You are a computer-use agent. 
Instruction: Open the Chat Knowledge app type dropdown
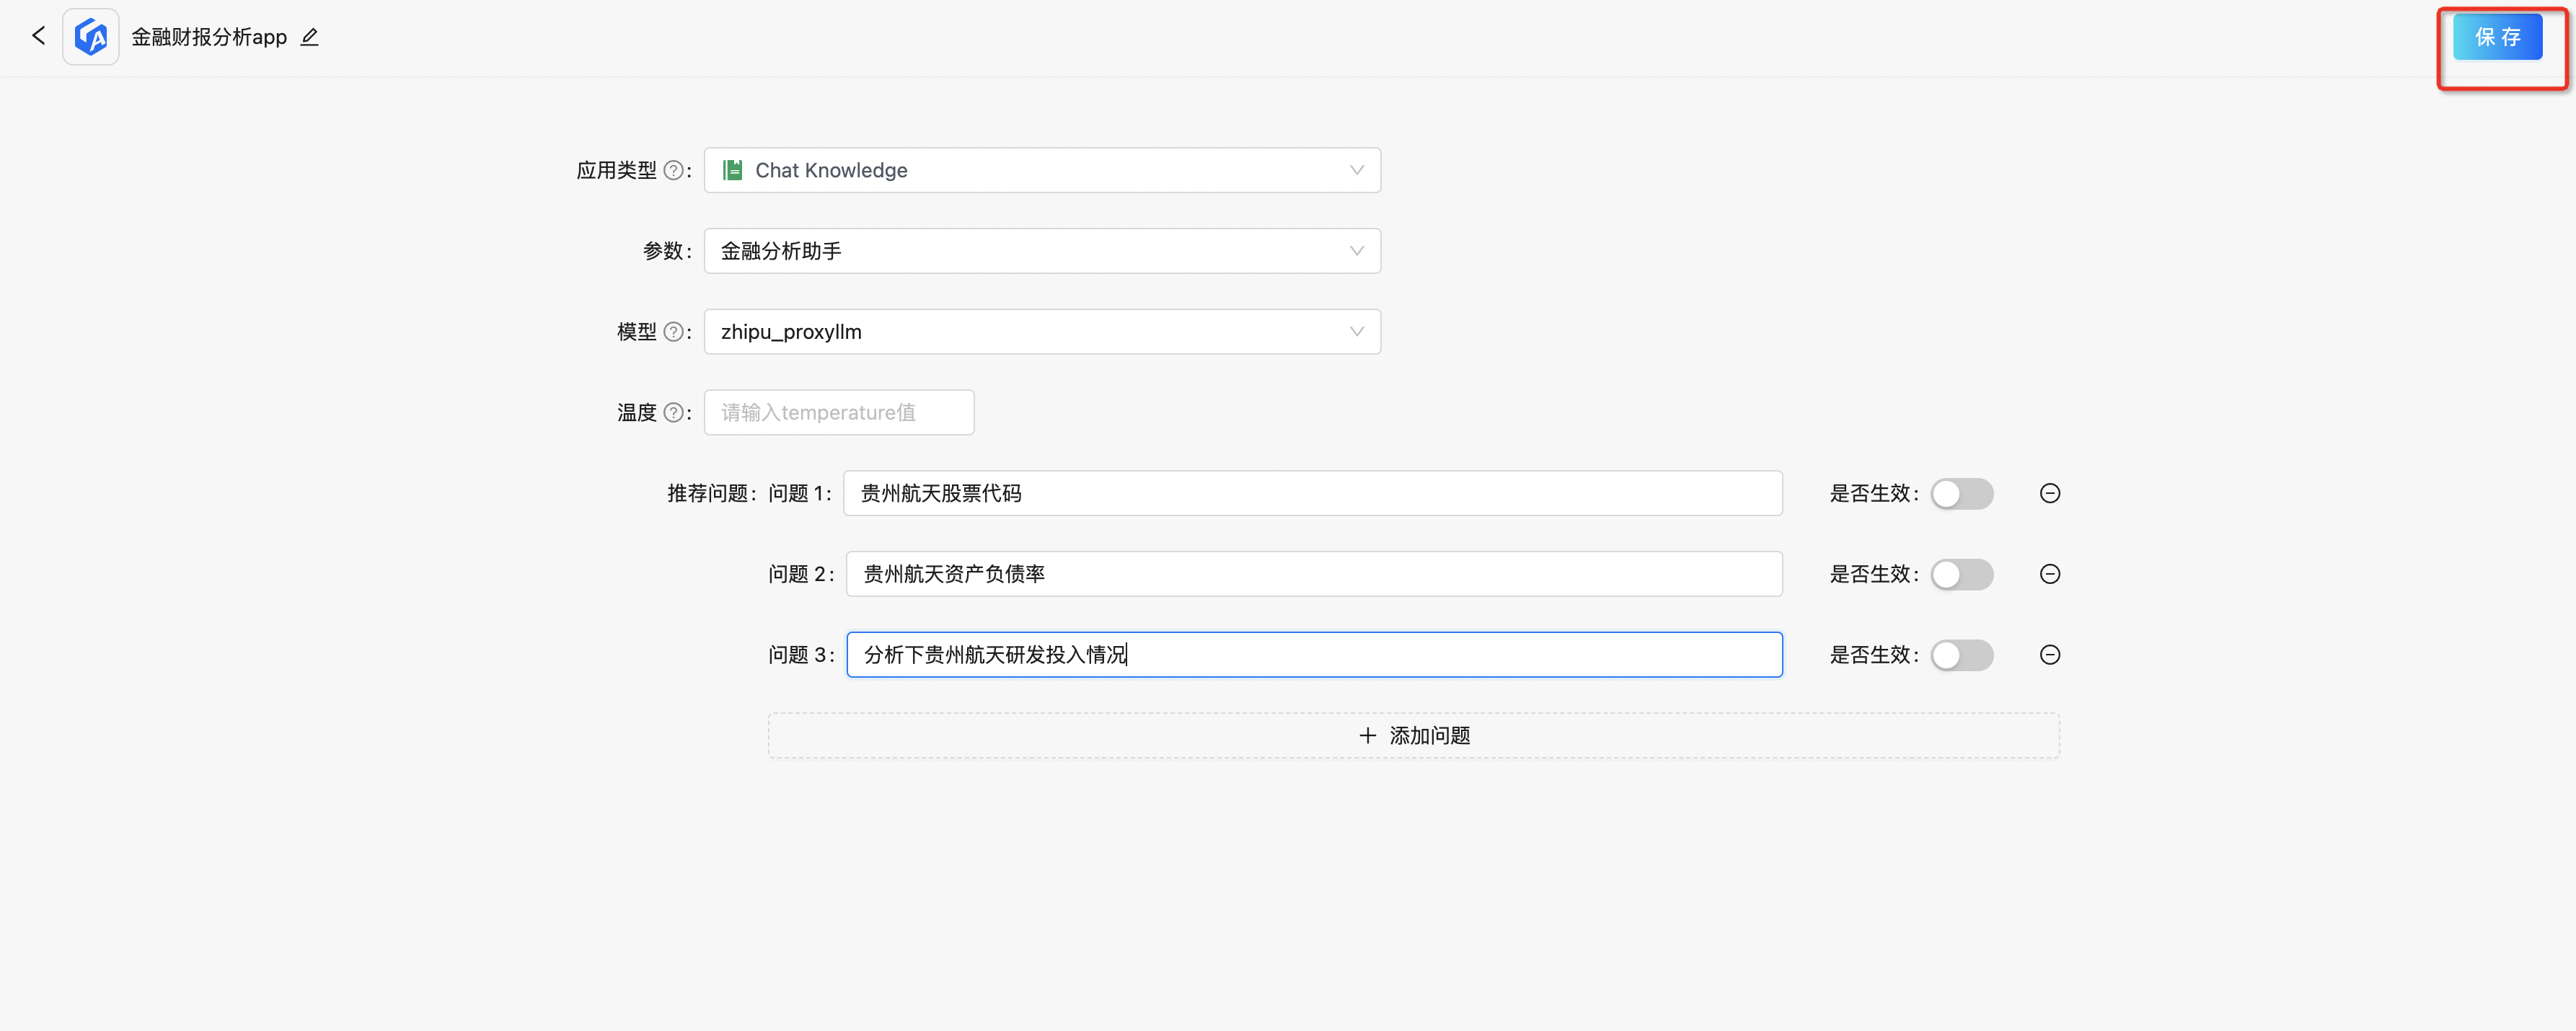(x=1041, y=171)
